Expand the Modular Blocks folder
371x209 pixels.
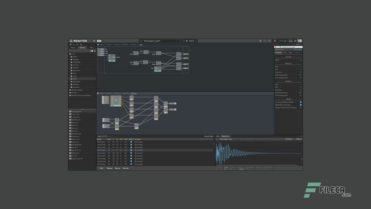point(76,90)
